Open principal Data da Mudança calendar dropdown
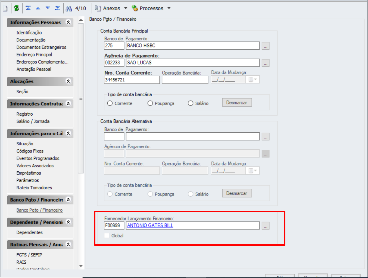Screen dimensions: 368x278 coord(253,79)
